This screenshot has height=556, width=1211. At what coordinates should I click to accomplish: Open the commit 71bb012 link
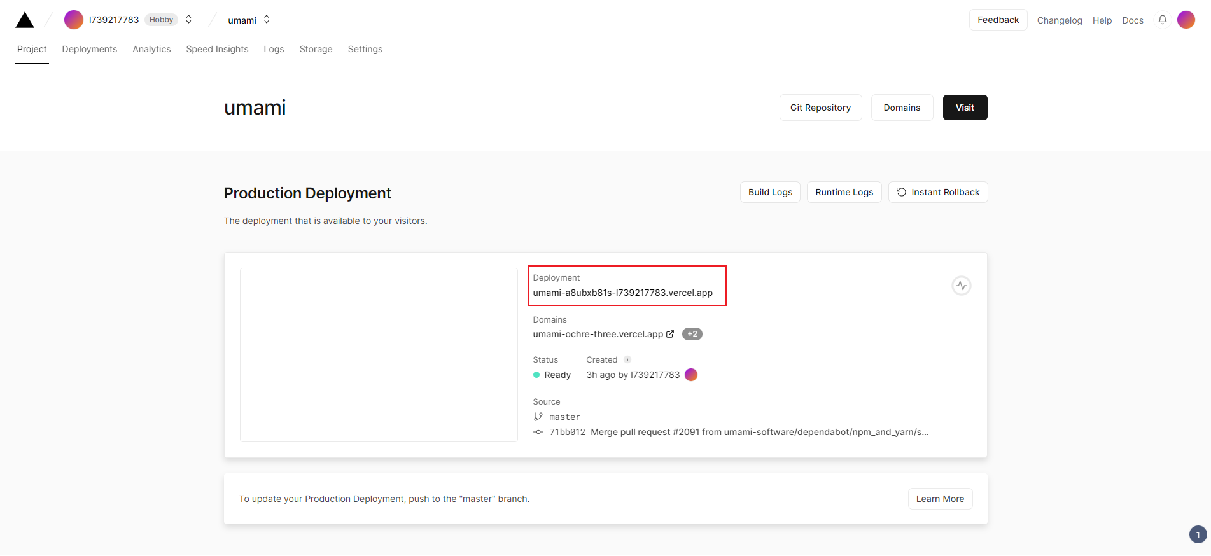point(568,432)
